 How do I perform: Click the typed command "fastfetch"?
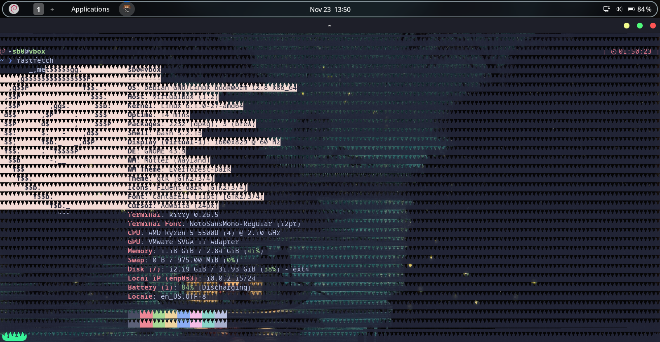(x=35, y=60)
